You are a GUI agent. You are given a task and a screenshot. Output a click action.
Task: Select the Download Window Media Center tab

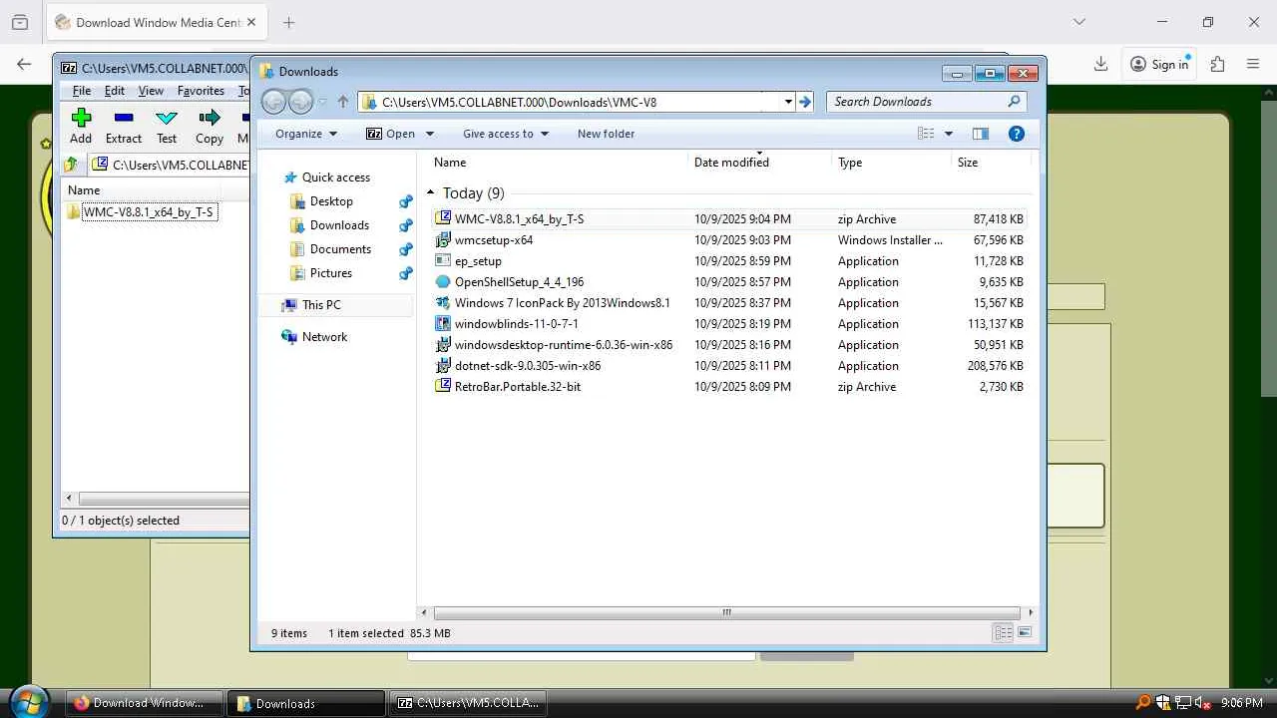point(156,22)
